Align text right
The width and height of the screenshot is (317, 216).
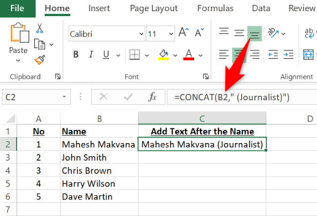[x=255, y=54]
